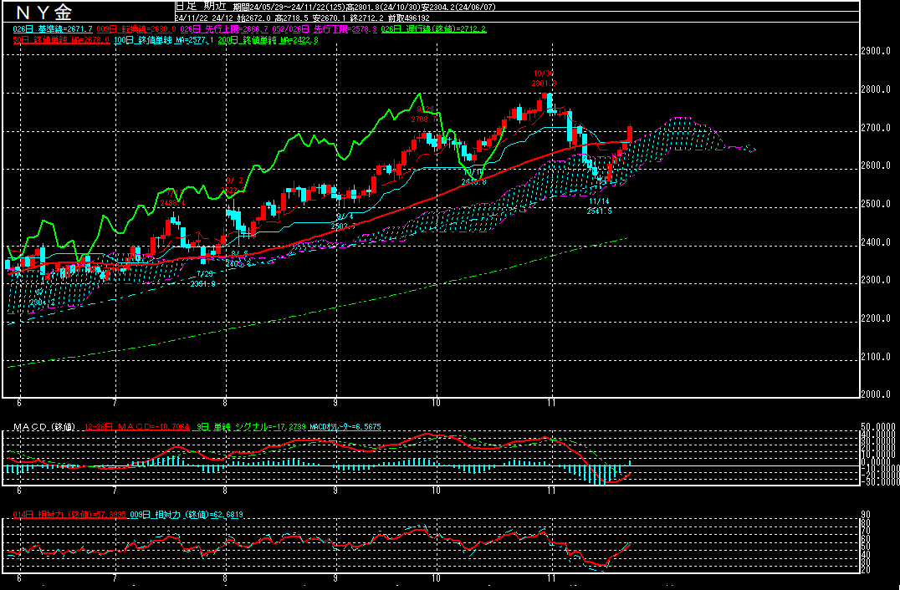Select the 12-26日 MACD=-10.7064 legend
The image size is (900, 590).
[137, 427]
